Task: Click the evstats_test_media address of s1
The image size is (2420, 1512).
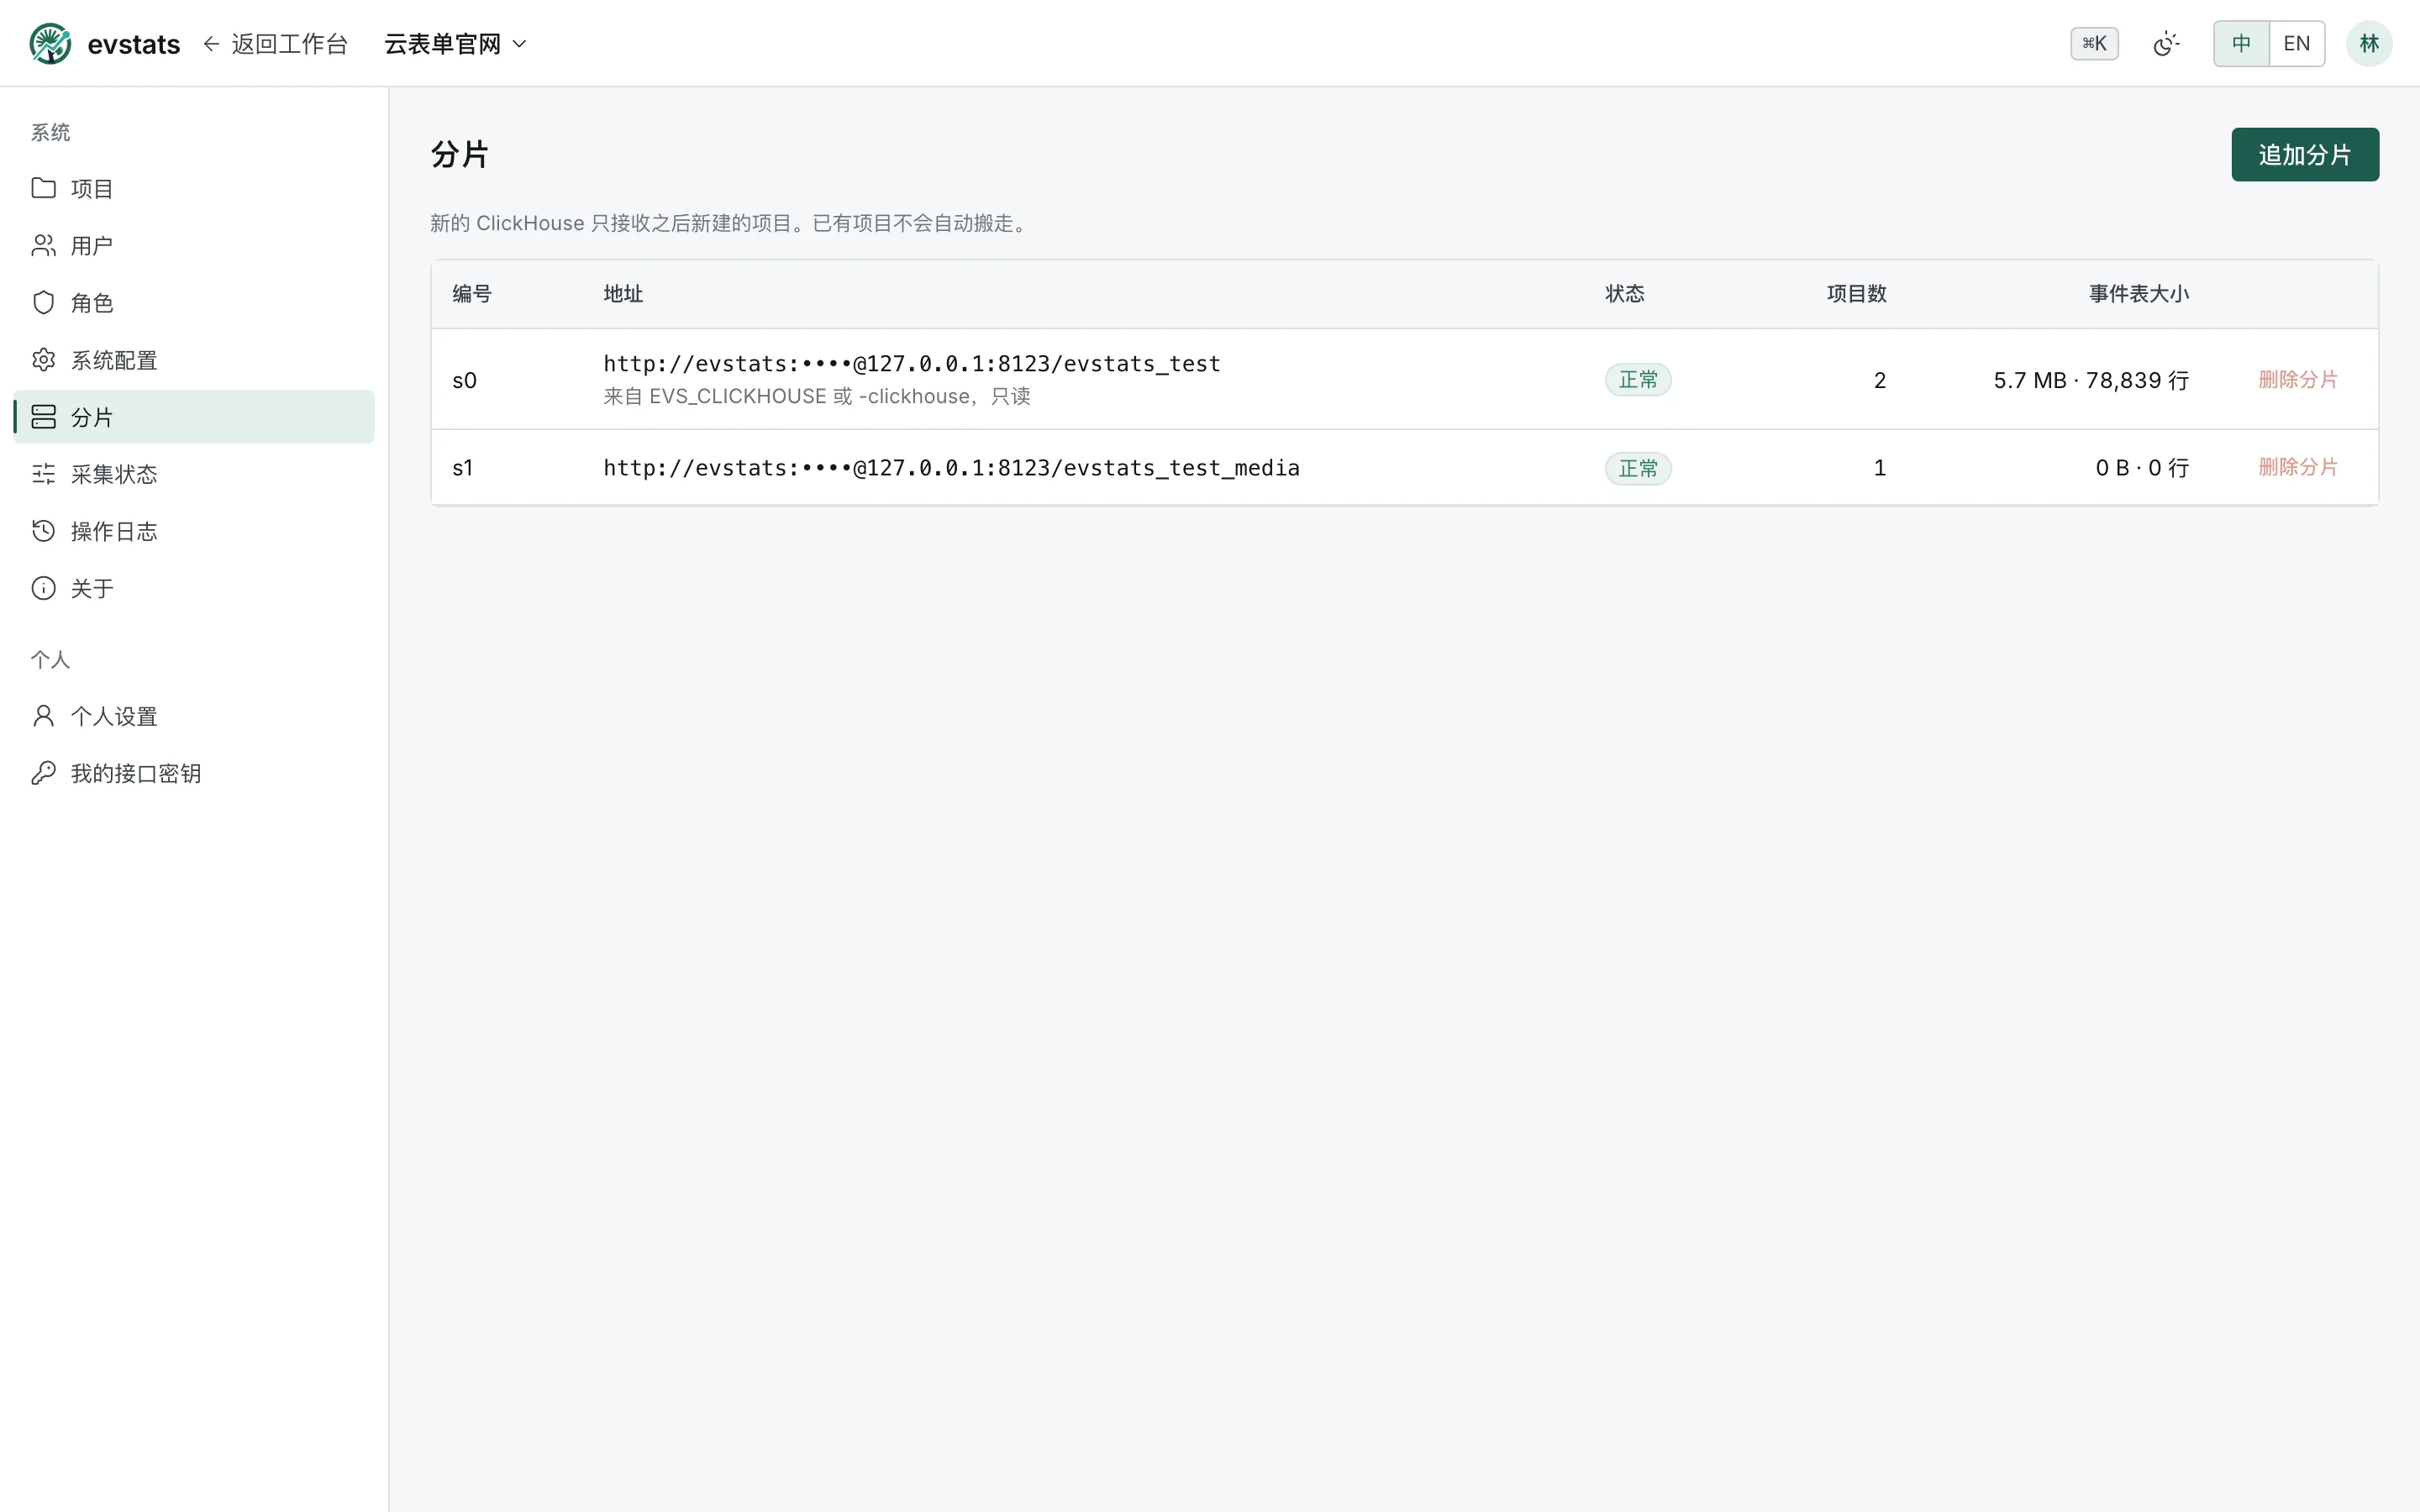Action: tap(951, 467)
